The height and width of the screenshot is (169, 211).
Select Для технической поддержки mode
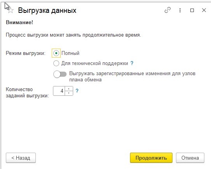click(x=56, y=63)
